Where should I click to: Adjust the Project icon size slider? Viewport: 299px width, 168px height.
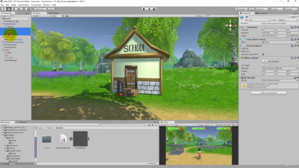click(x=152, y=163)
